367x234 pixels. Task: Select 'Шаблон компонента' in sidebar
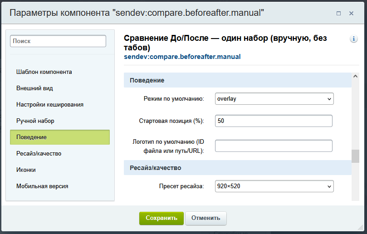pos(44,72)
